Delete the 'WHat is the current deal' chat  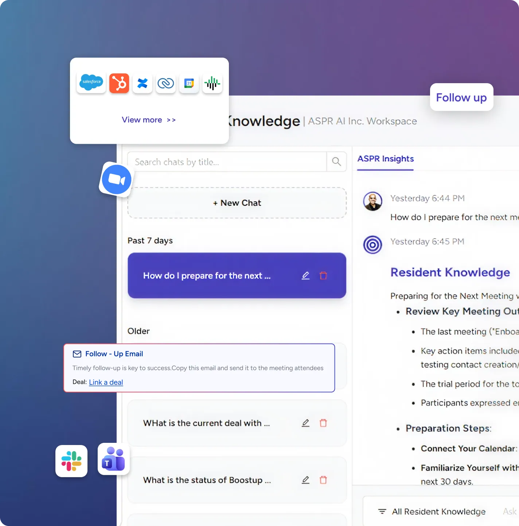click(323, 423)
